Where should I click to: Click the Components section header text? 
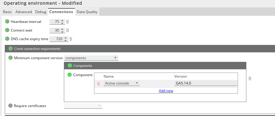83,66
